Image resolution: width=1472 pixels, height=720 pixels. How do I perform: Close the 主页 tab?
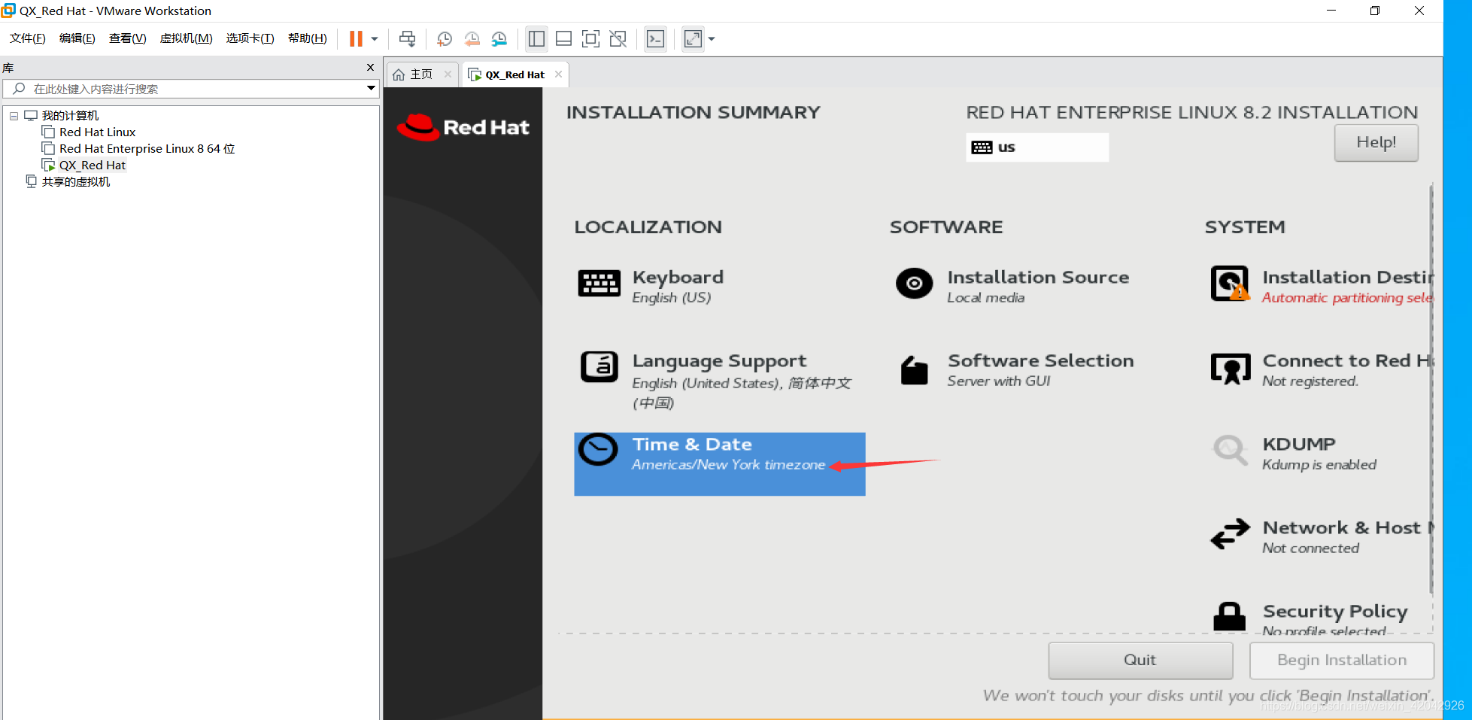pyautogui.click(x=448, y=74)
